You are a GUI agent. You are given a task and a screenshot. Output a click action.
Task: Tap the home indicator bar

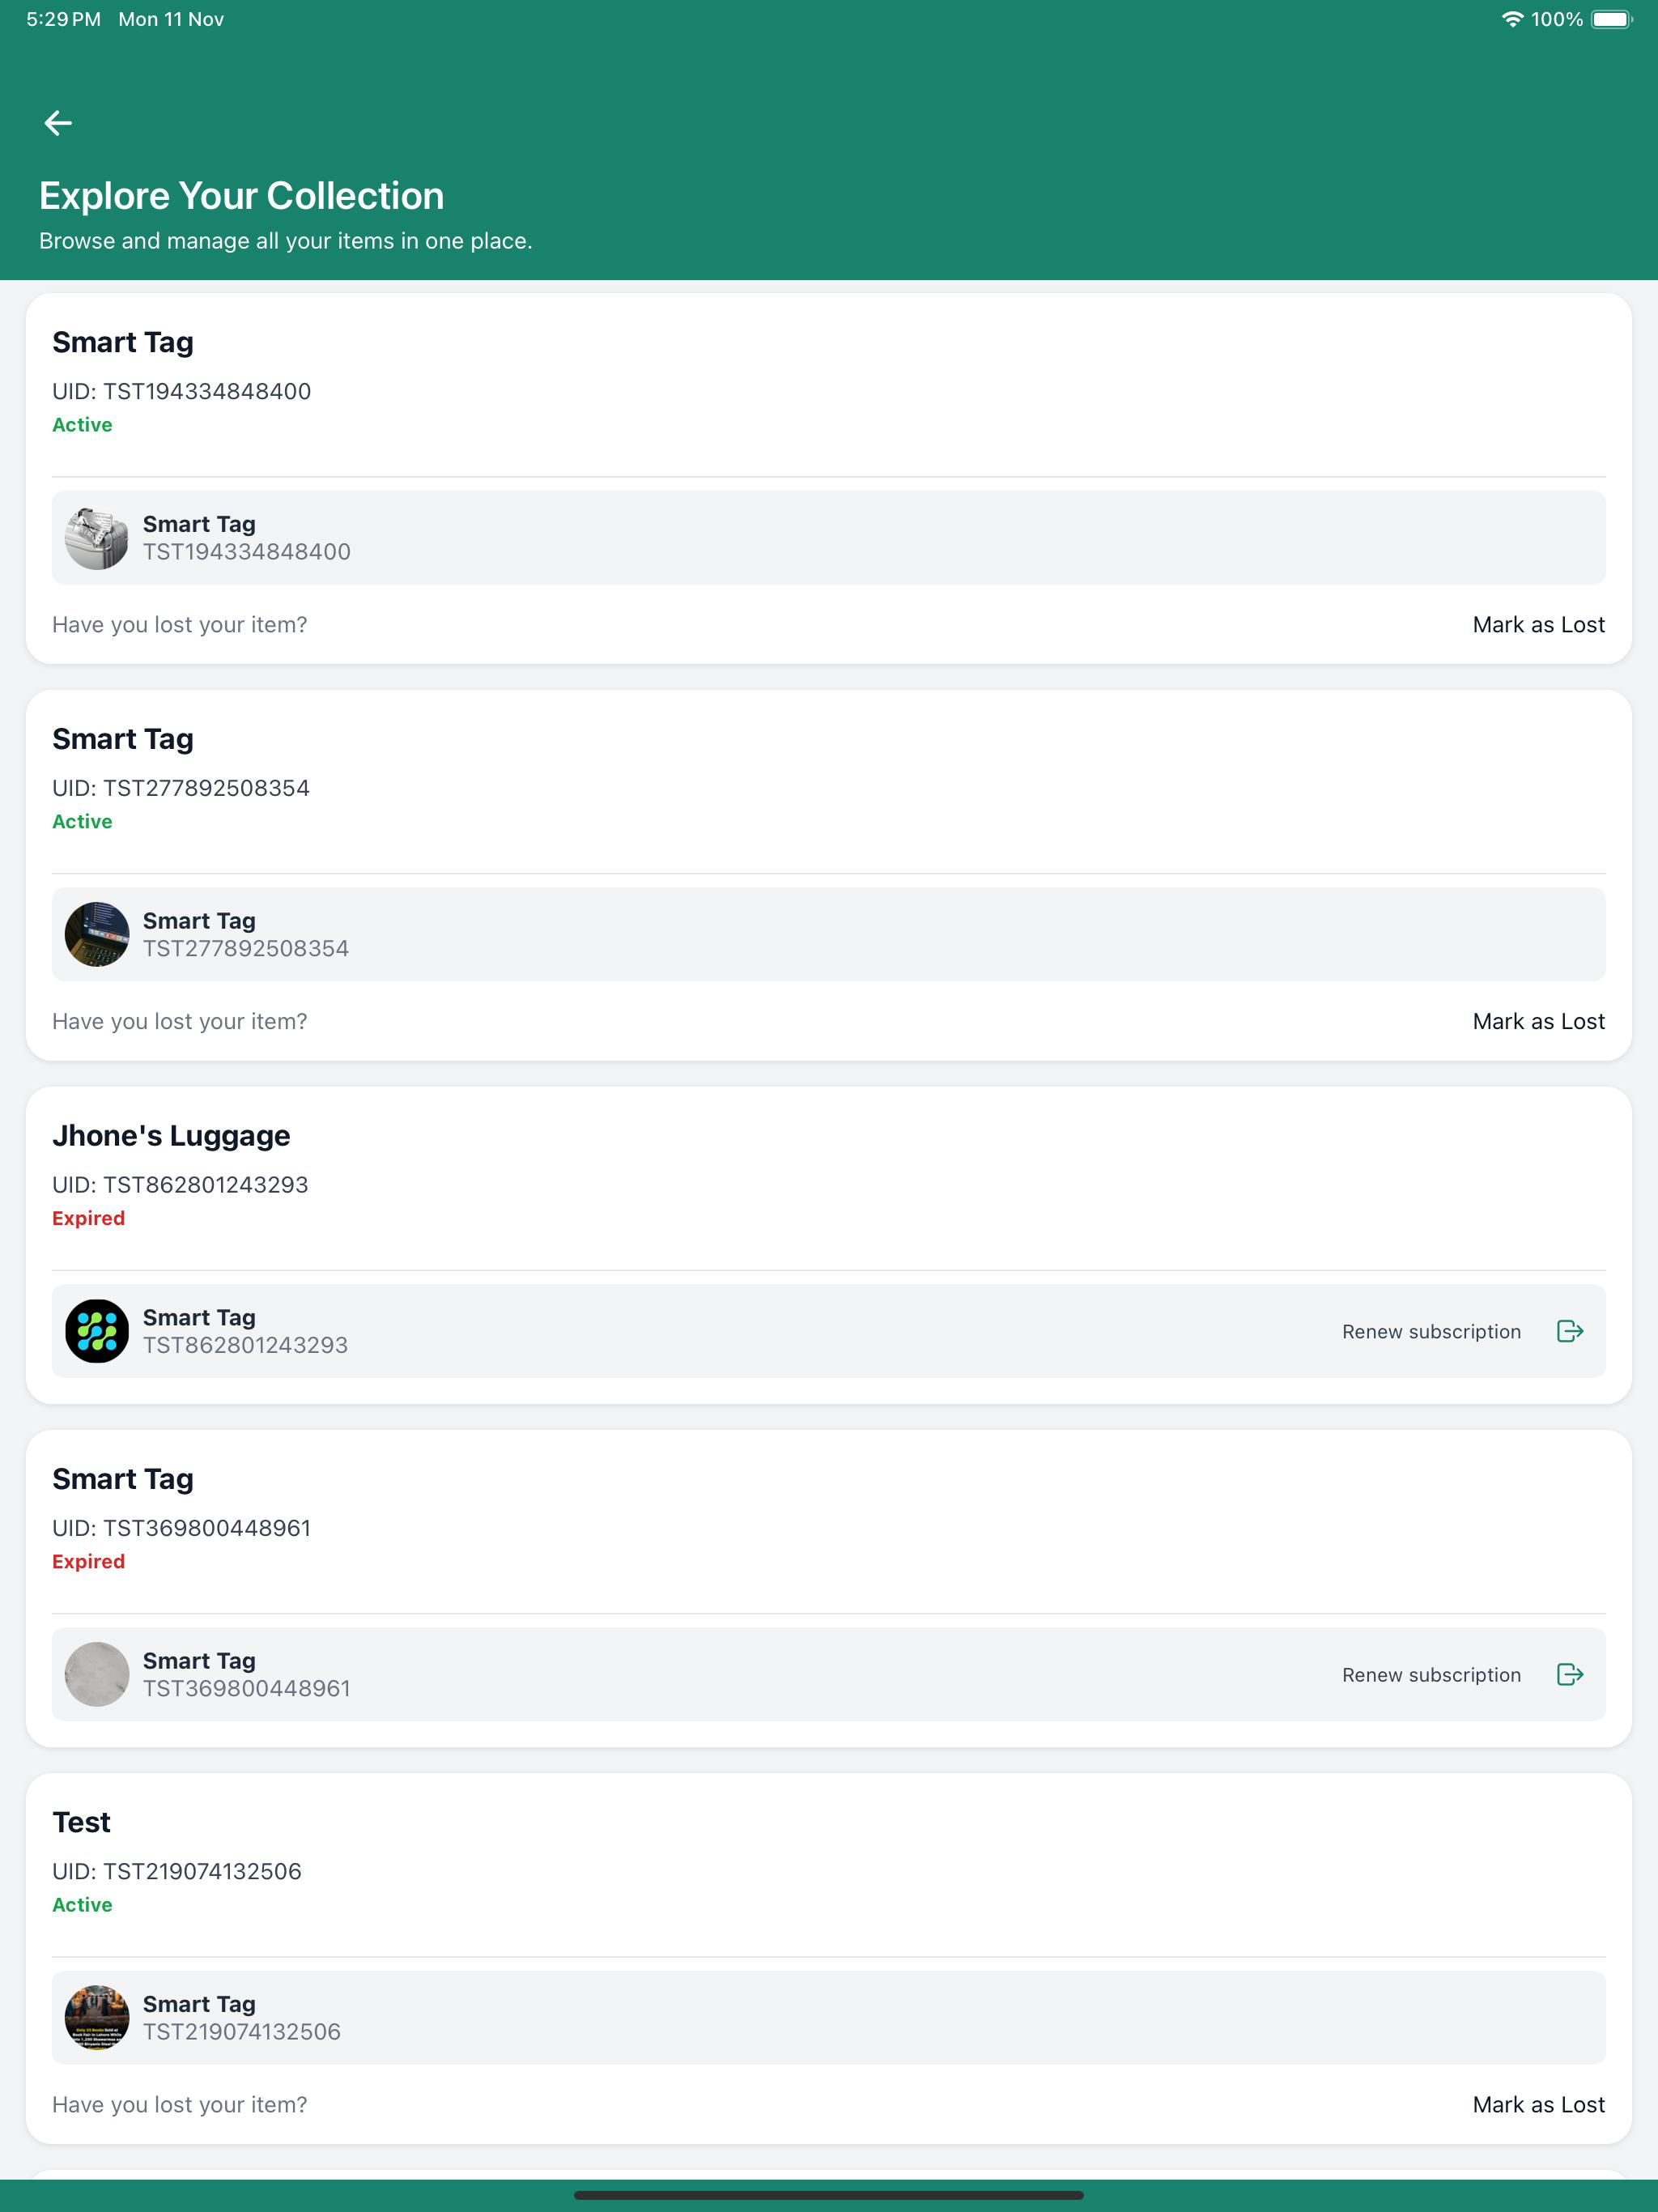click(x=829, y=2196)
